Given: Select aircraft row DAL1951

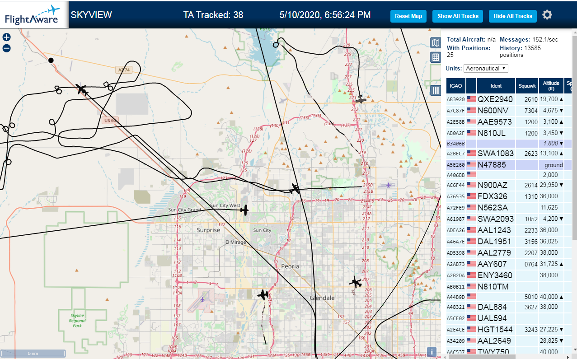Looking at the screenshot, I should pos(509,242).
